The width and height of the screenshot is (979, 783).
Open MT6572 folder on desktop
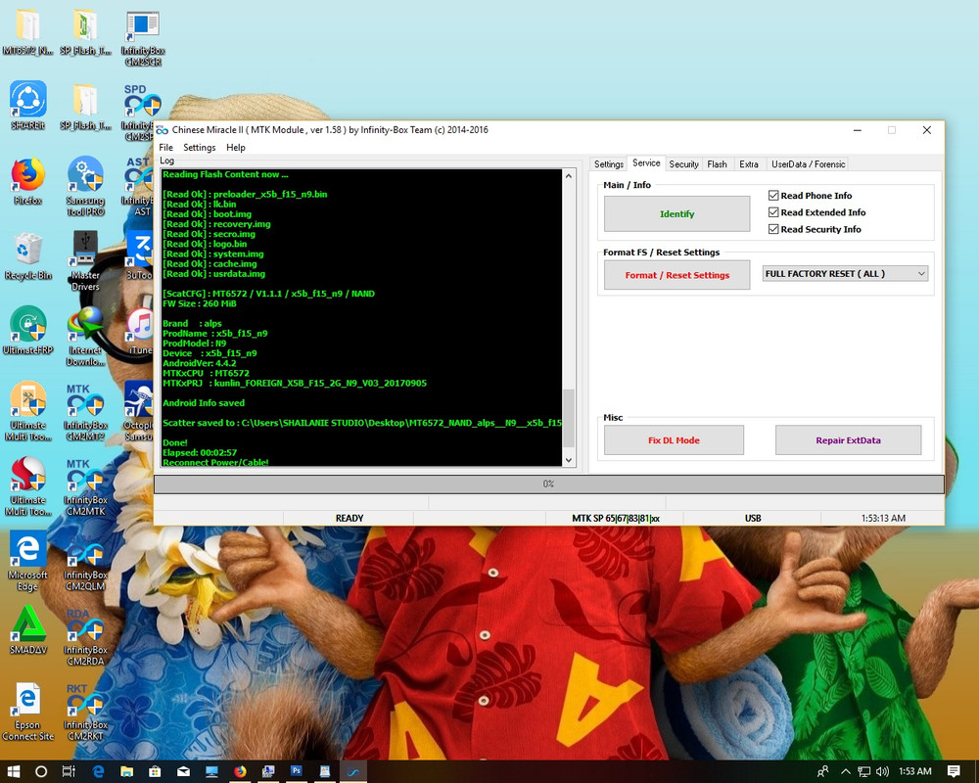pyautogui.click(x=28, y=31)
